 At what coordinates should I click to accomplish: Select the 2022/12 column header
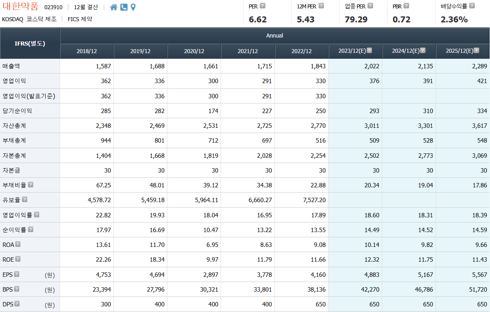click(301, 51)
